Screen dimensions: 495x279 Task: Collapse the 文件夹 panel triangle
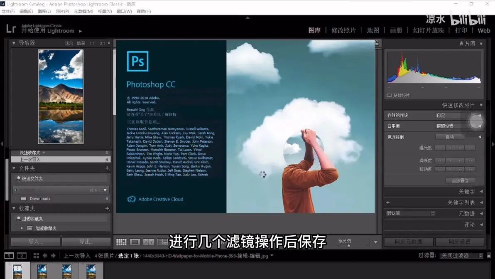click(x=14, y=168)
